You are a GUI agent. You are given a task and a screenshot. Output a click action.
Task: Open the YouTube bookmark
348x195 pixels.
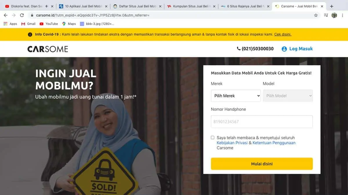[49, 24]
